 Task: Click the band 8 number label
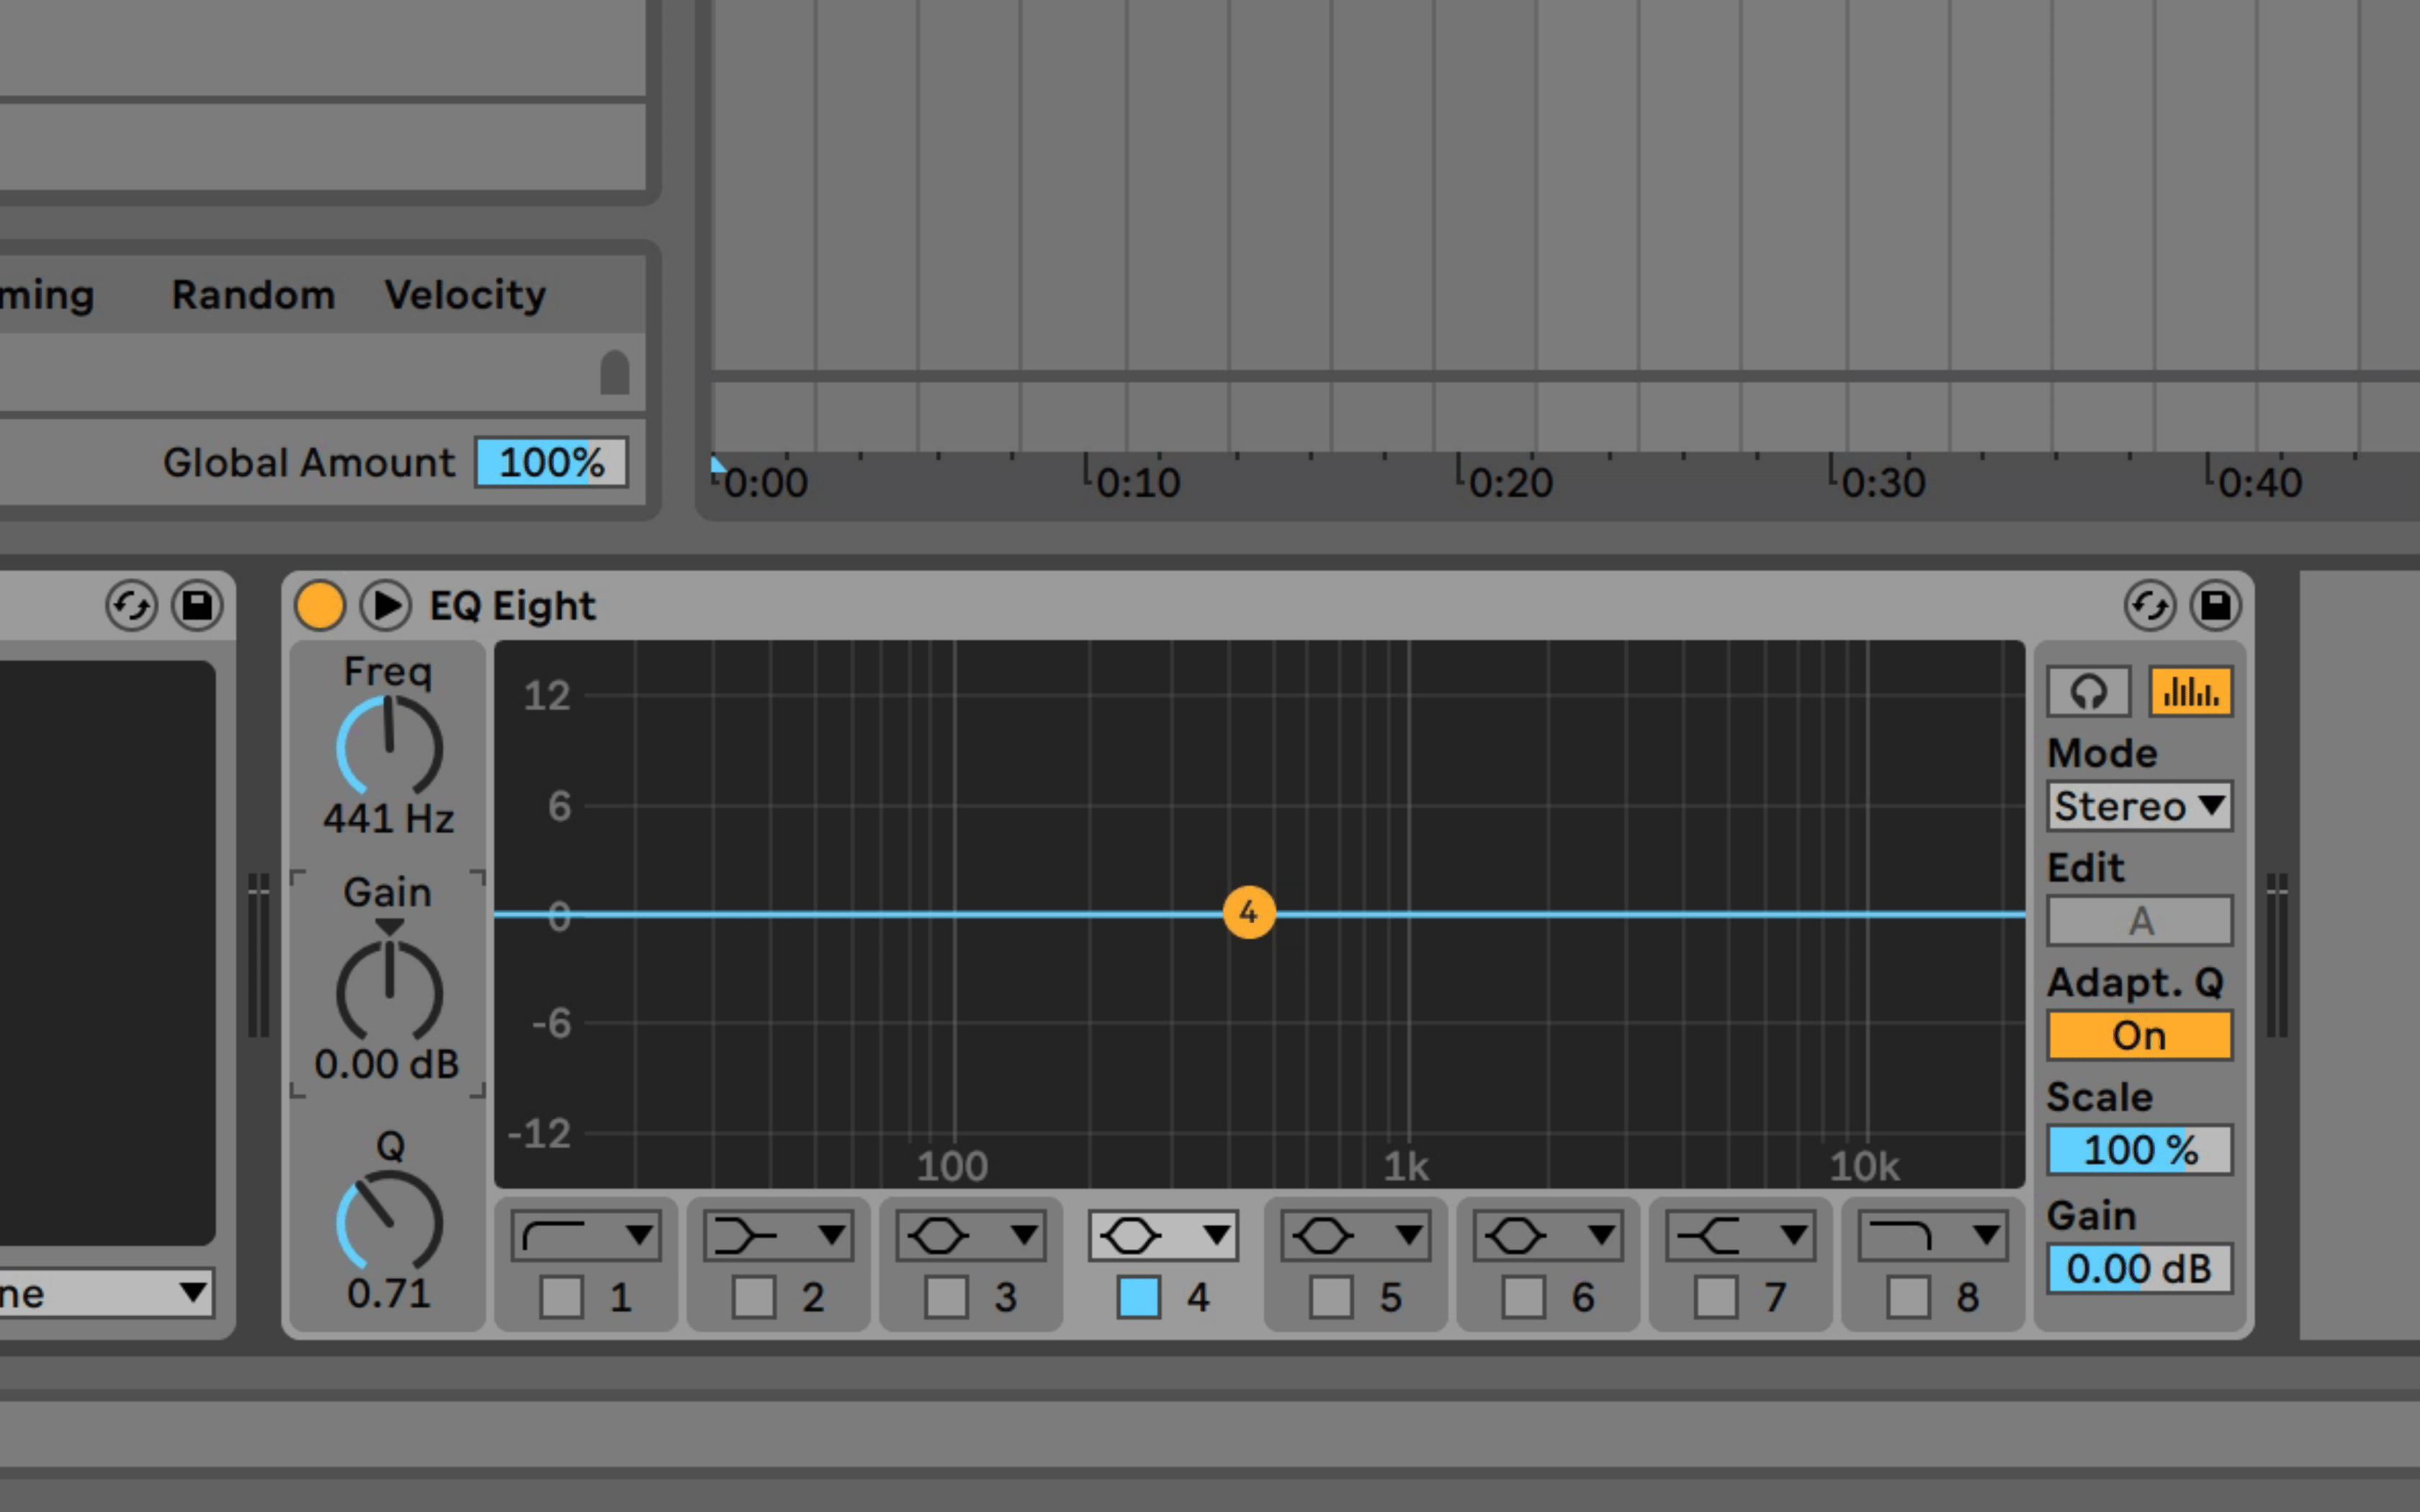[x=1968, y=1298]
